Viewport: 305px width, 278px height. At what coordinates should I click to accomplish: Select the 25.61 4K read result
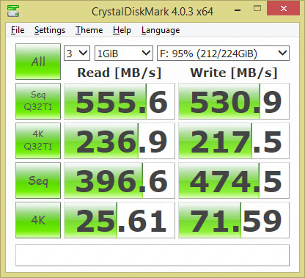coord(120,220)
